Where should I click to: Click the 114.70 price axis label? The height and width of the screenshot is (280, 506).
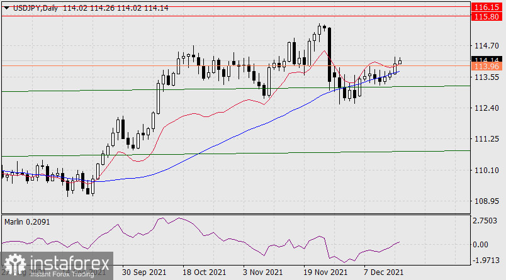486,46
